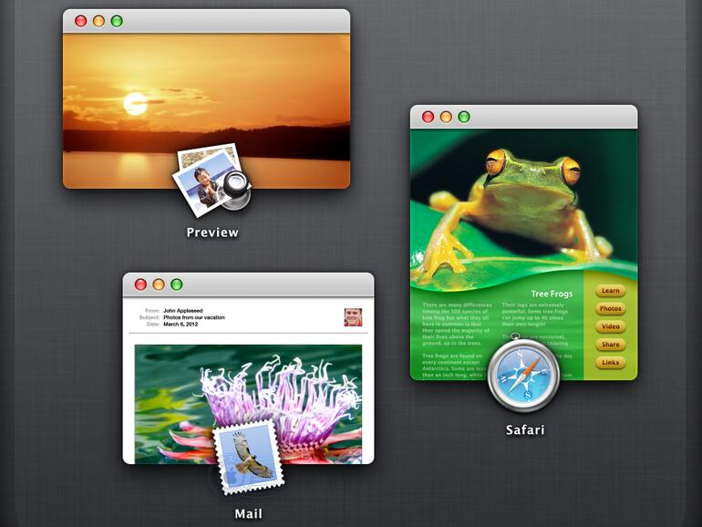Click subject "Photos from our vacation"
702x527 pixels.
pos(194,317)
